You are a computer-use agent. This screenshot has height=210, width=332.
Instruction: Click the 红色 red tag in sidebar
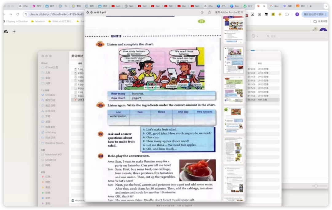[x=48, y=177]
